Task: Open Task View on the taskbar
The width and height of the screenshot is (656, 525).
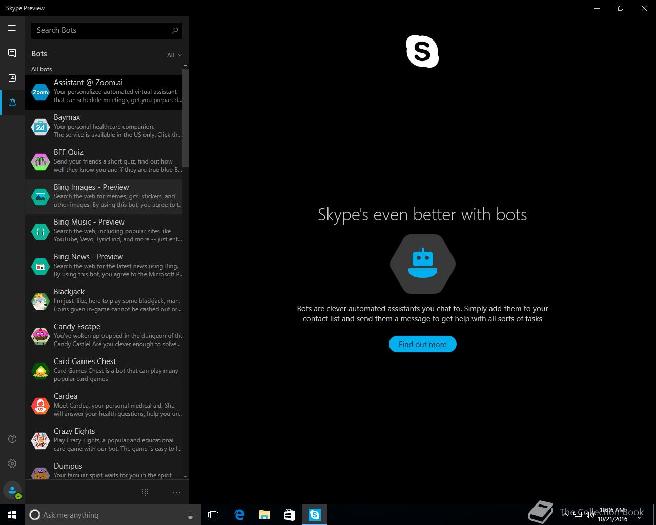Action: pos(213,515)
